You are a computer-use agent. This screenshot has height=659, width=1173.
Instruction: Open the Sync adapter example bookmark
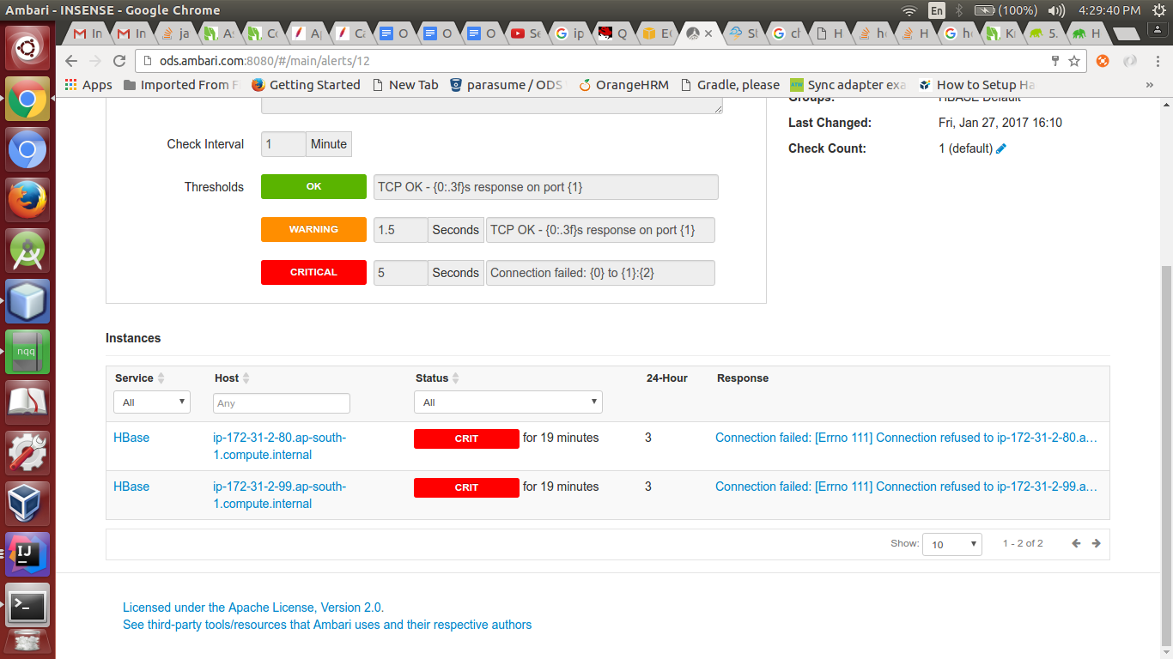pyautogui.click(x=848, y=85)
